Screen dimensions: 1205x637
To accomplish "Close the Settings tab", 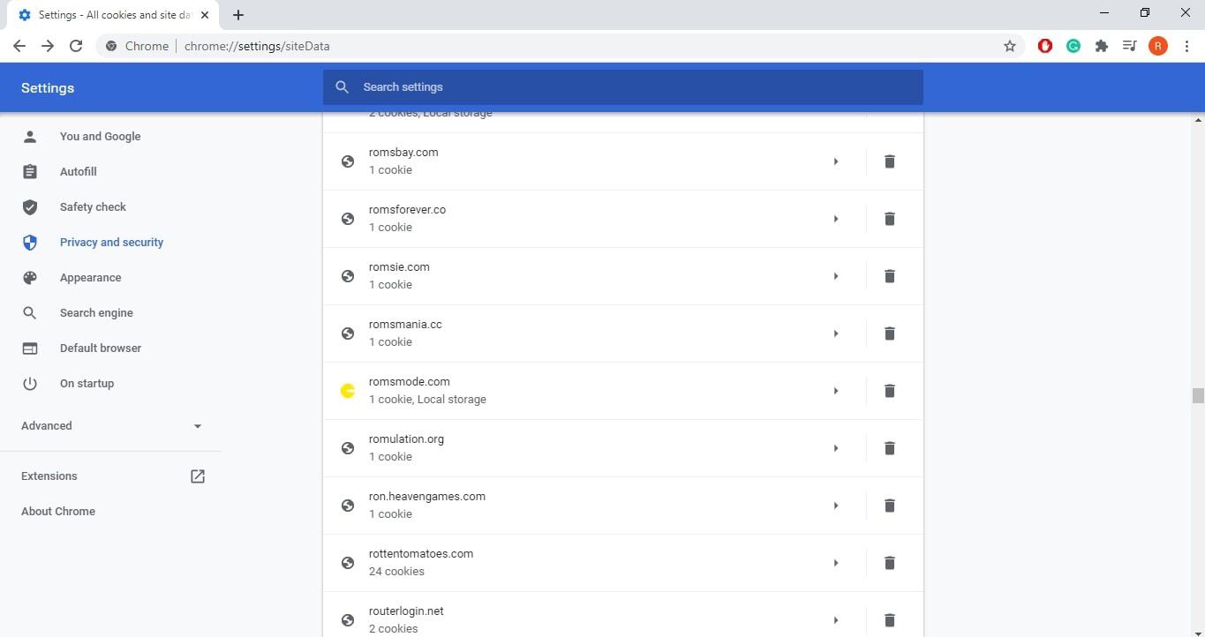I will 205,15.
